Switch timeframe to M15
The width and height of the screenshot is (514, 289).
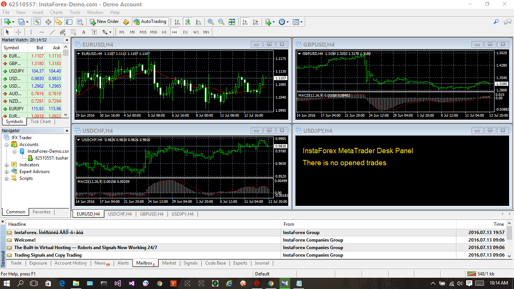coord(143,32)
